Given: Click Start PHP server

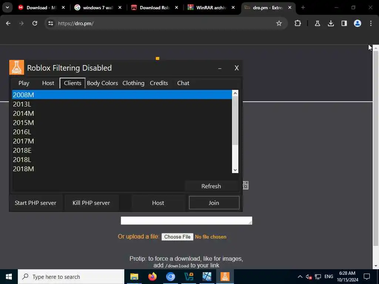Looking at the screenshot, I should click(x=36, y=203).
